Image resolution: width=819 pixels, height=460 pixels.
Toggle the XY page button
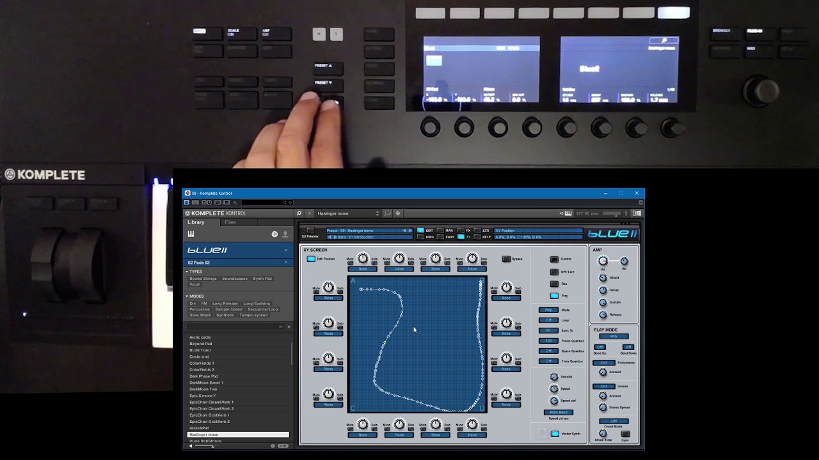(x=461, y=237)
